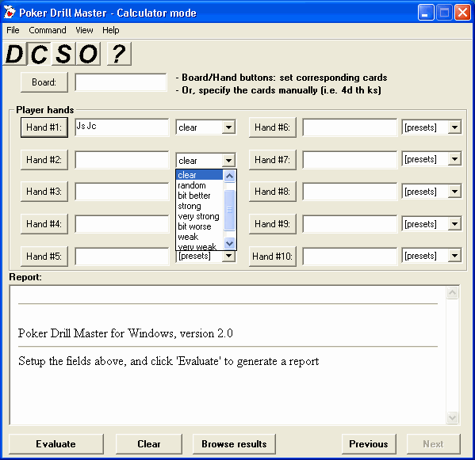Select 'weak' in the preset list
The width and height of the screenshot is (475, 460).
[x=200, y=237]
